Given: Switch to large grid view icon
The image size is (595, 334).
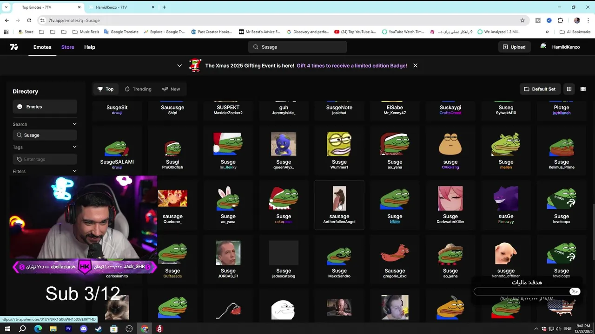Looking at the screenshot, I should 569,89.
